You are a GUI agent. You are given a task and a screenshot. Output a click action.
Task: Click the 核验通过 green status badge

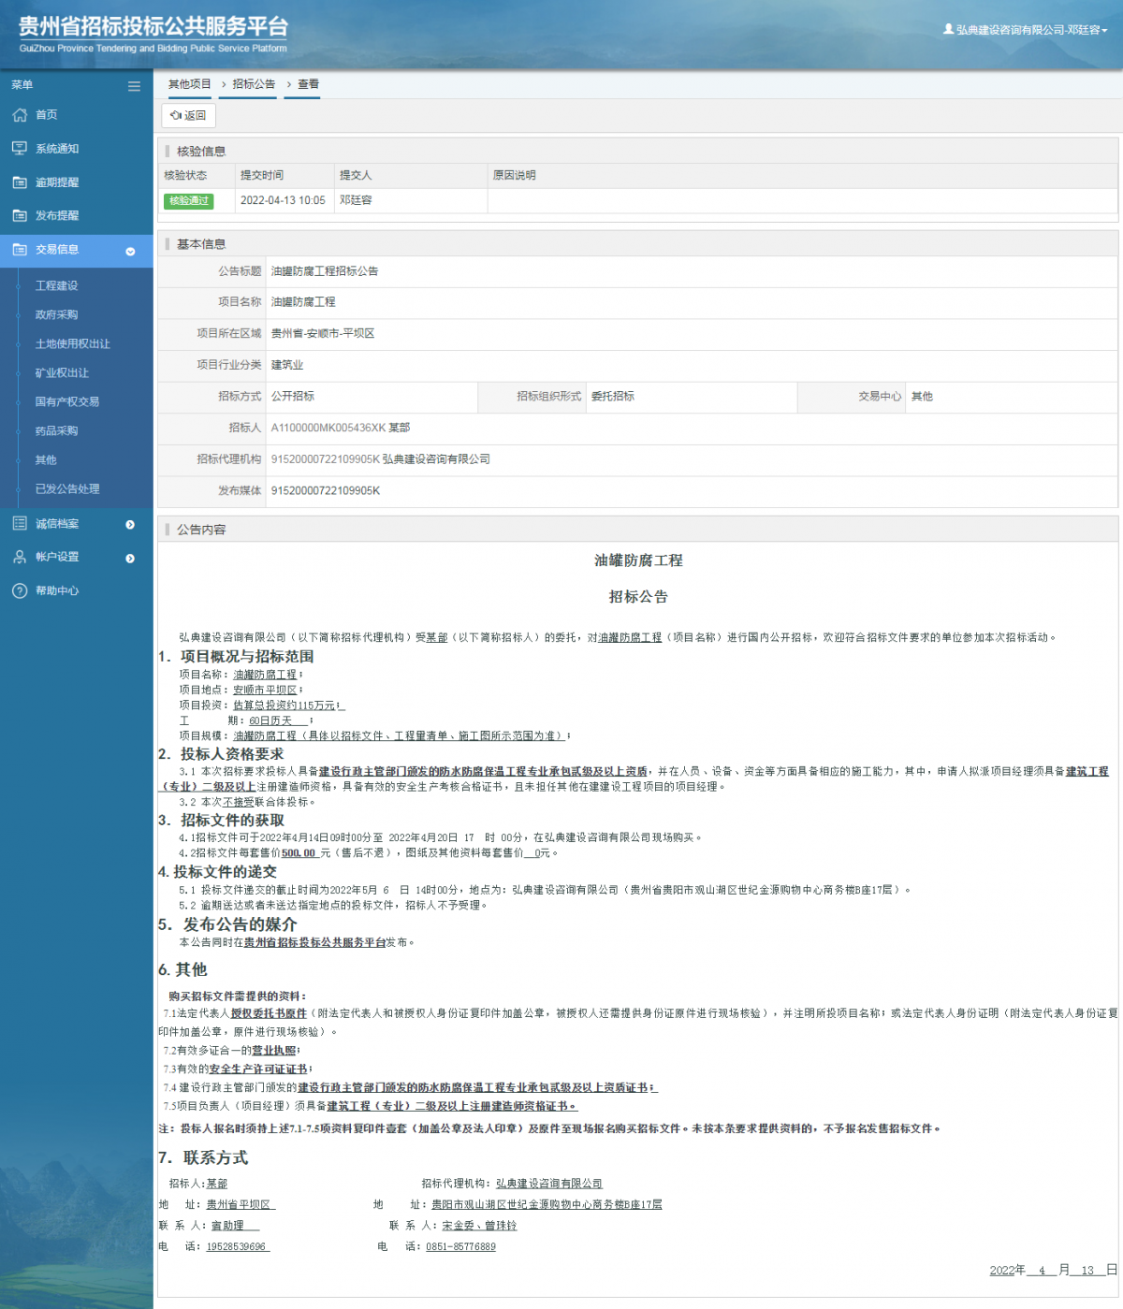[189, 201]
